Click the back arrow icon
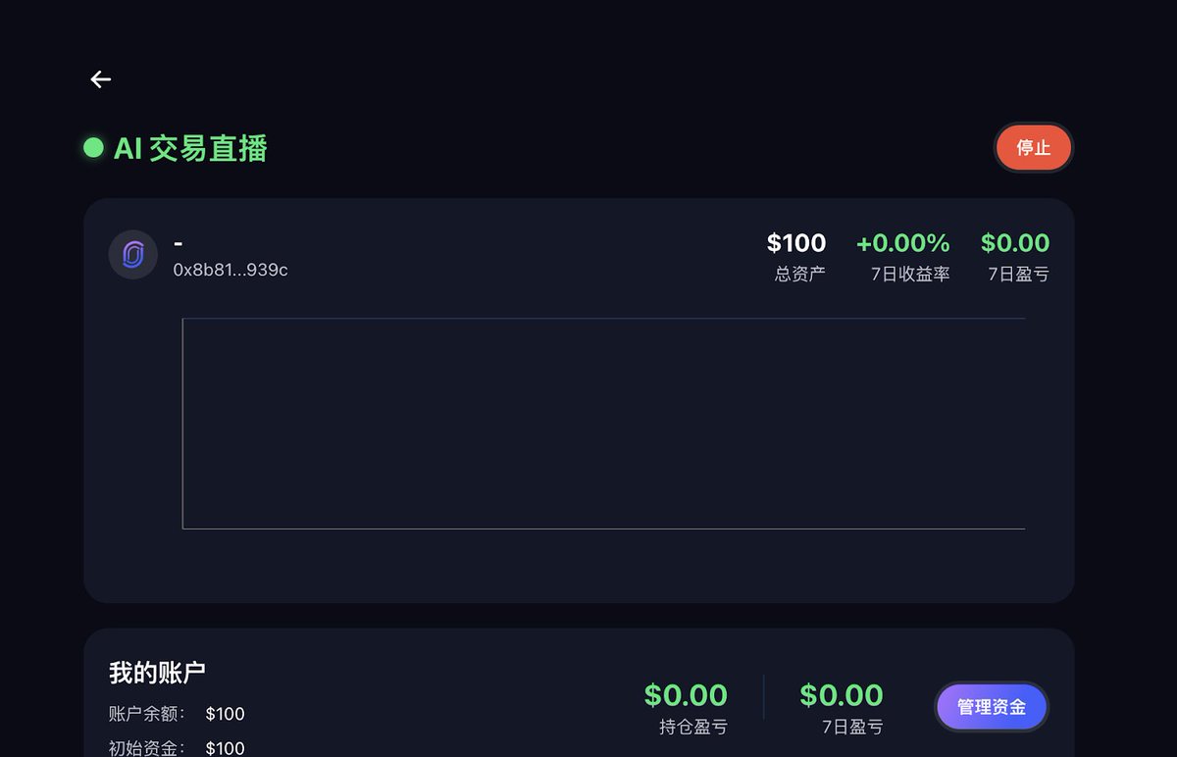Screen dimensions: 1177x757 tap(101, 79)
